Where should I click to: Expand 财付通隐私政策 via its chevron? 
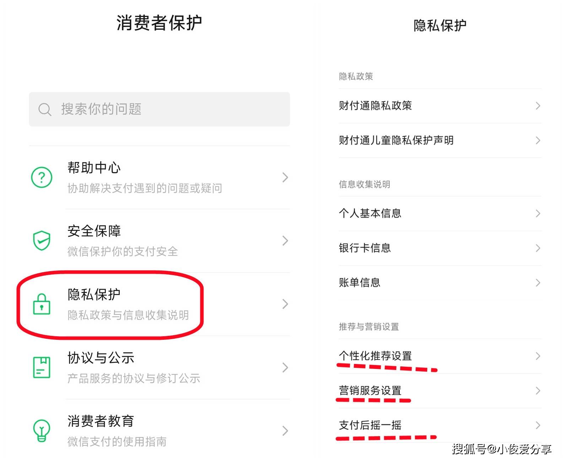coord(538,106)
